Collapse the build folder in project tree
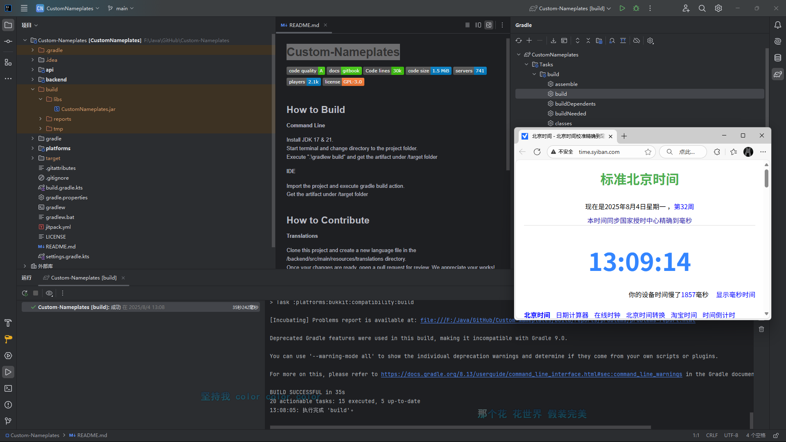Viewport: 786px width, 442px height. click(x=33, y=89)
